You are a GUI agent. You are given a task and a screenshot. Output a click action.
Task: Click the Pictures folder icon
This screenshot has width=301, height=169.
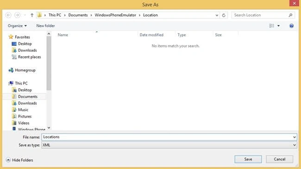(x=14, y=116)
